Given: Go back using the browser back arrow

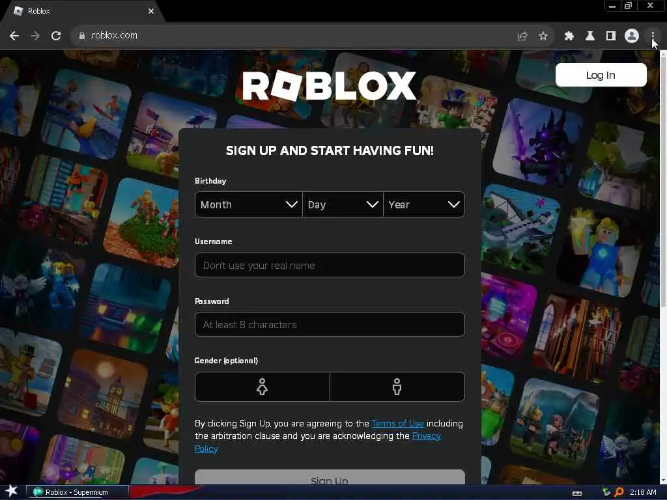Looking at the screenshot, I should point(14,36).
